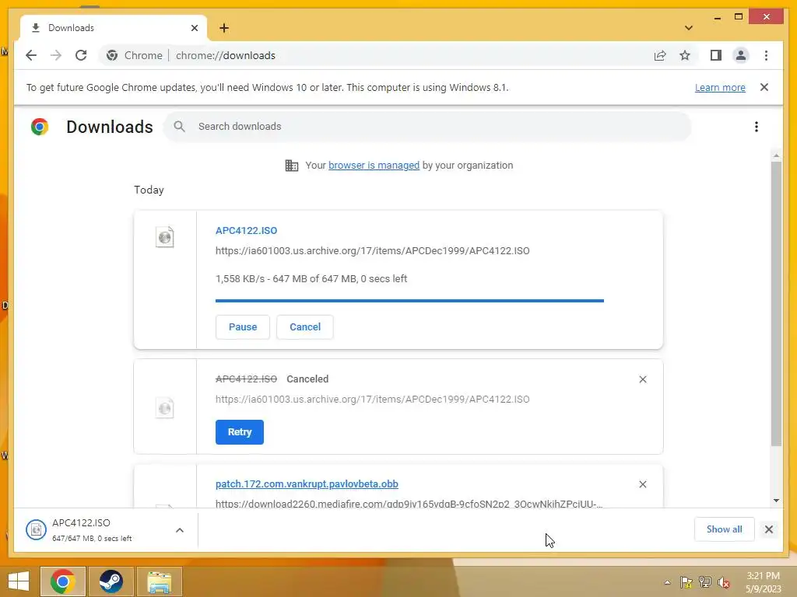Retry the canceled APC4122.ISO download
The image size is (797, 597).
tap(240, 432)
